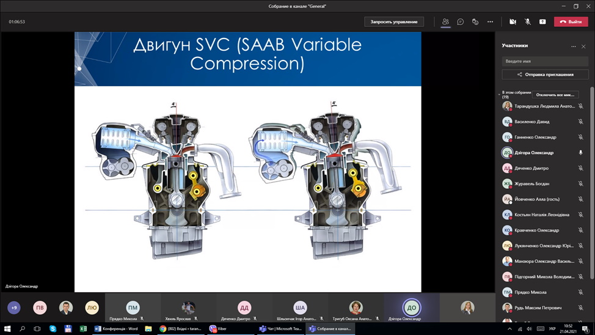
Task: Select Дзігора Олександр tile in bottom strip
Action: [411, 307]
